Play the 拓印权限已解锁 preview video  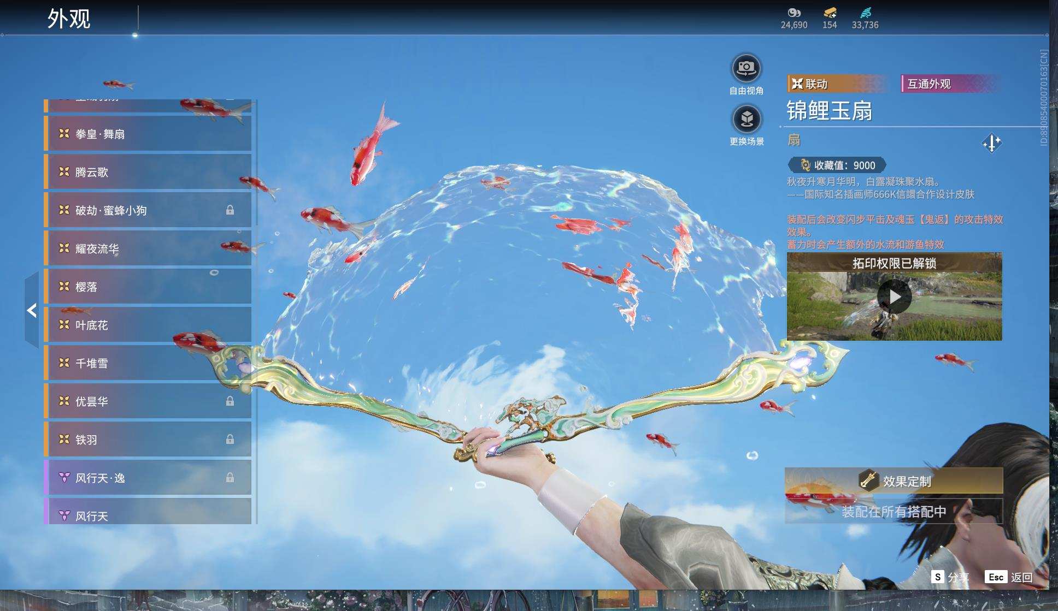(894, 296)
